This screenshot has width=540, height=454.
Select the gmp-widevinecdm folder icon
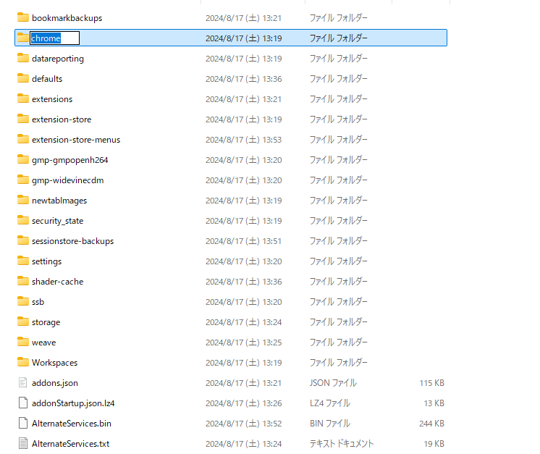23,180
